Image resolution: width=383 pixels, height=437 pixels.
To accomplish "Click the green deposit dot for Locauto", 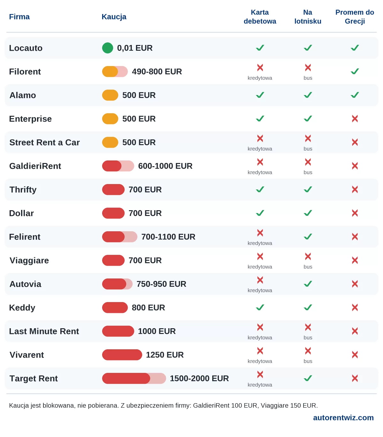I will [108, 48].
